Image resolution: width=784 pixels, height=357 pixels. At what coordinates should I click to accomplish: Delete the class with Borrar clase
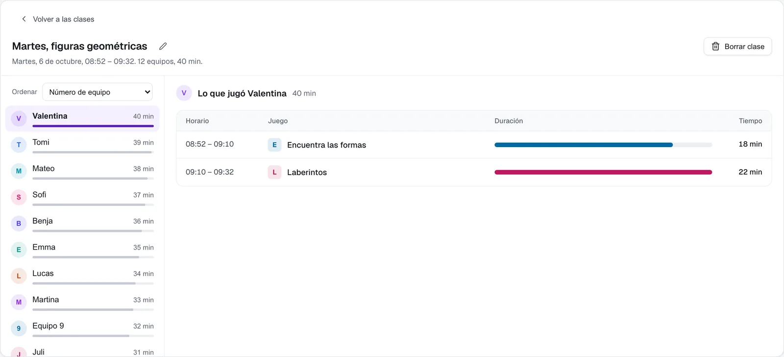pos(737,47)
